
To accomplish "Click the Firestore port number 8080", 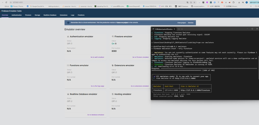I will (x=114, y=51).
